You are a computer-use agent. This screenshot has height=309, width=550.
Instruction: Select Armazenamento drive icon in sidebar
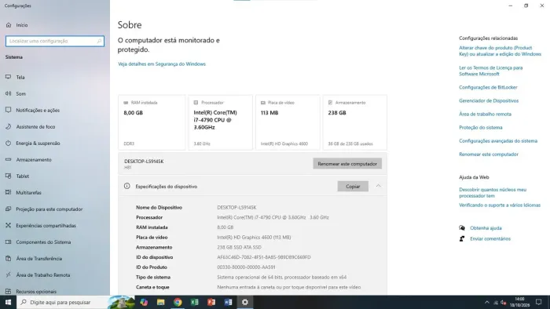(9, 159)
